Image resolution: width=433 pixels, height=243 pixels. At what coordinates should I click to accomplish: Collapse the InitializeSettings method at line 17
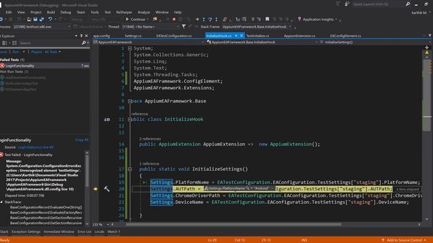point(130,169)
